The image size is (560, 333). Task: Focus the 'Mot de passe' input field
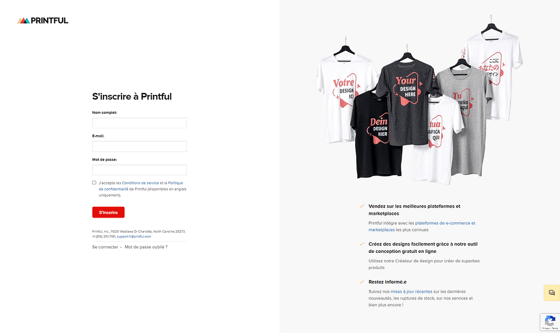pyautogui.click(x=139, y=170)
